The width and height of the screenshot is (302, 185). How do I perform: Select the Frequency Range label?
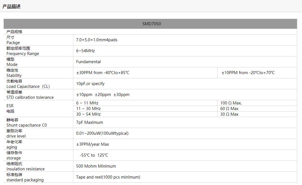point(23,54)
